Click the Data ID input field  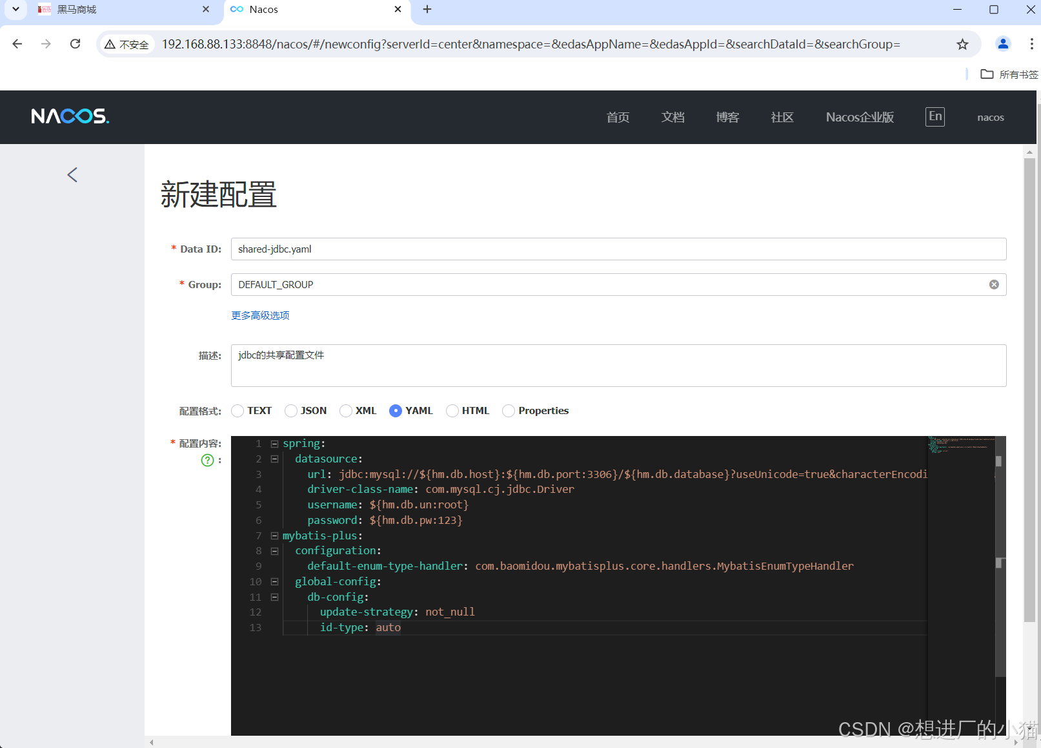618,249
